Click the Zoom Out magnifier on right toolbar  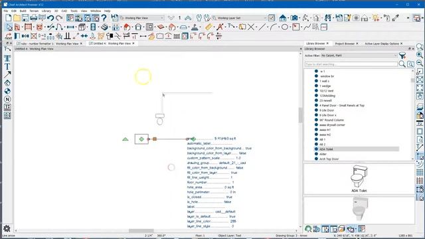click(420, 64)
